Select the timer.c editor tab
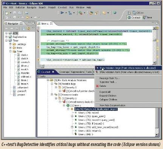The height and width of the screenshot is (149, 163). pyautogui.click(x=45, y=23)
